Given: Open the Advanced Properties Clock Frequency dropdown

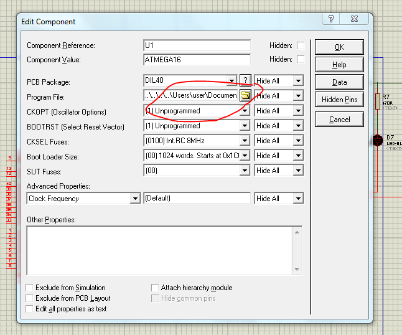Looking at the screenshot, I should [x=135, y=198].
